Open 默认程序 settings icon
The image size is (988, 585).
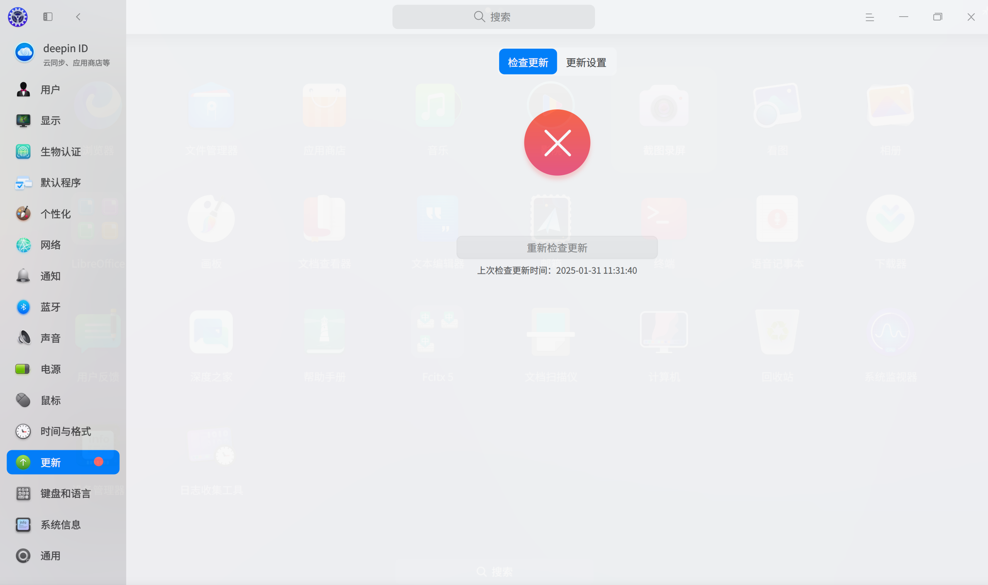pyautogui.click(x=23, y=183)
